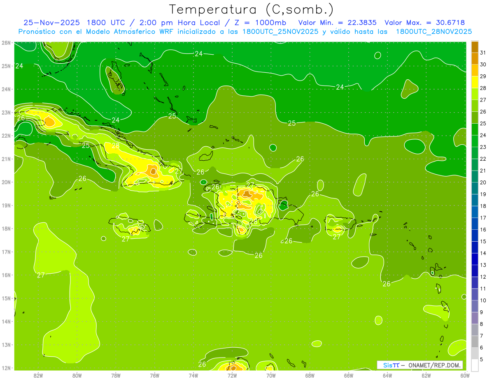Pick the colorbar swatch between 24 and 25

coord(475,129)
